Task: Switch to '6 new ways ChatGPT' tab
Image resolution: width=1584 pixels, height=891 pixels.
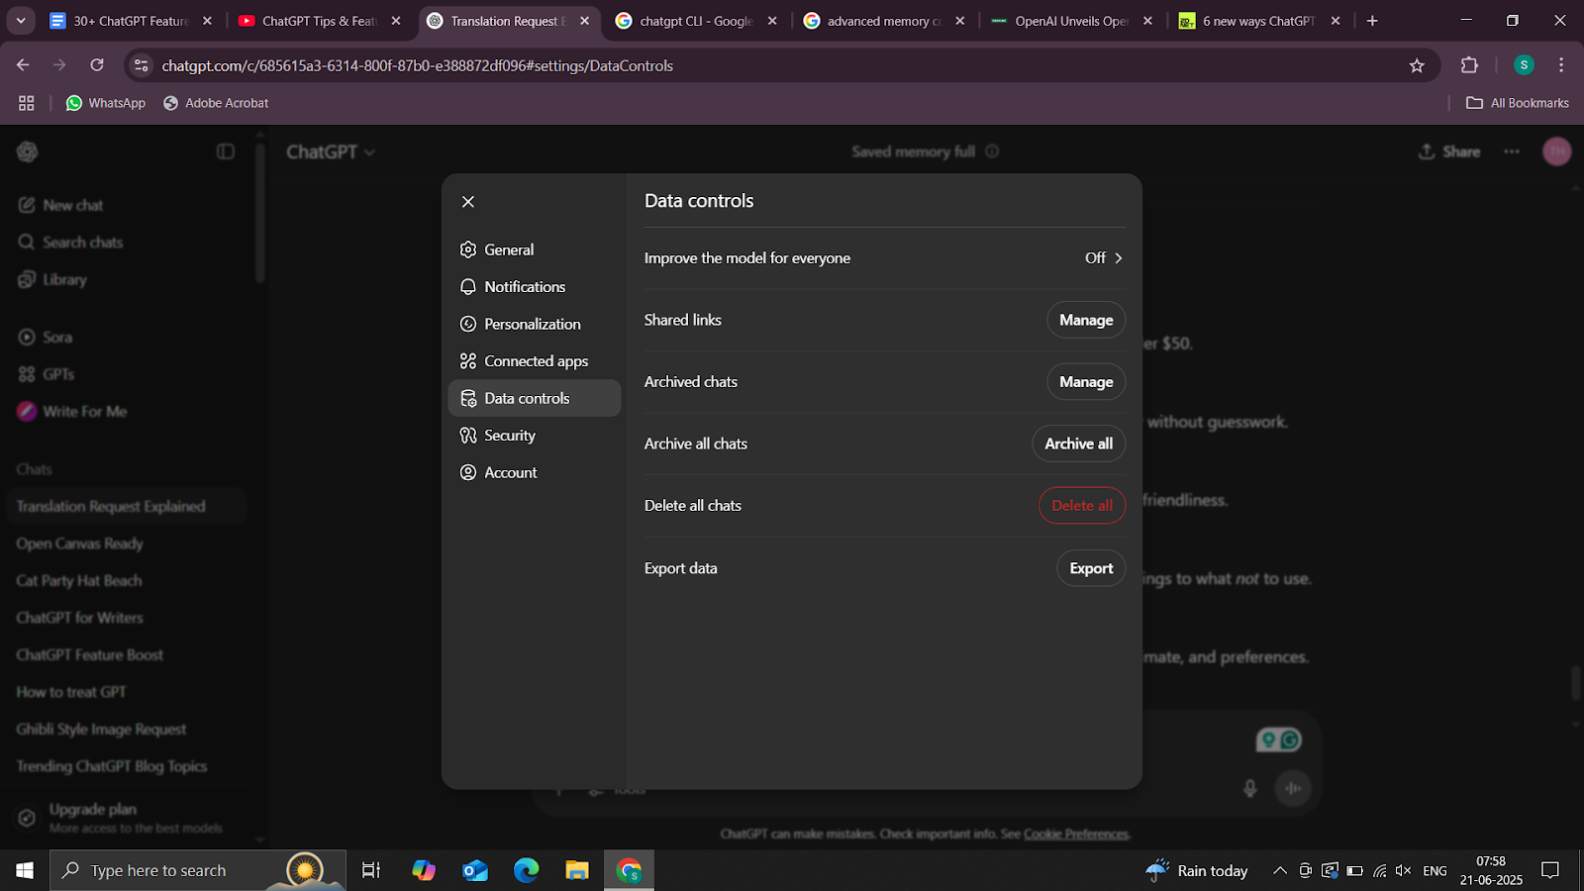Action: [1261, 21]
